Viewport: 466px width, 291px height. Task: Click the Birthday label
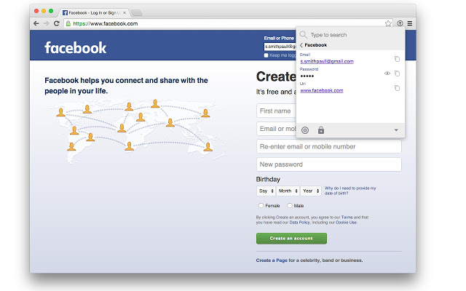pyautogui.click(x=268, y=180)
